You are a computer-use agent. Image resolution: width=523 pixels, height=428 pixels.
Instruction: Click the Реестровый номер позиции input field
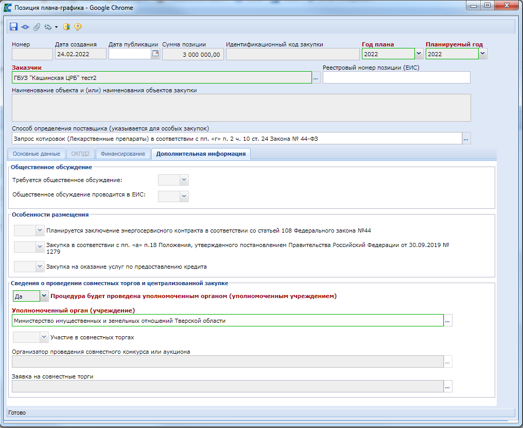point(396,77)
